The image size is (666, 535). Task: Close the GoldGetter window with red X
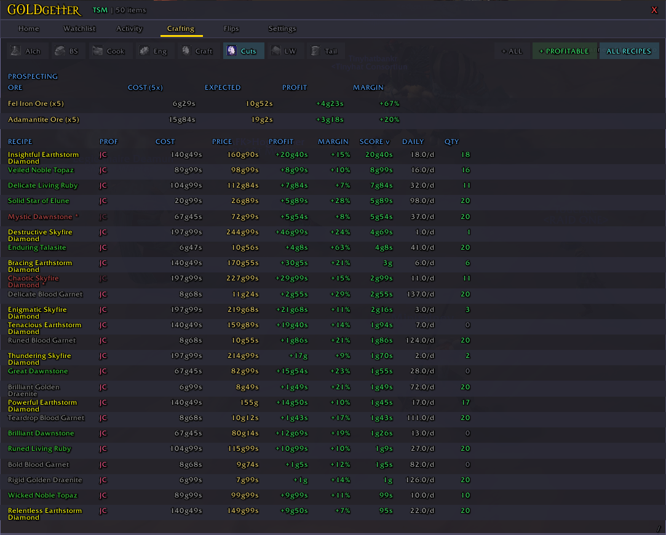pyautogui.click(x=654, y=10)
